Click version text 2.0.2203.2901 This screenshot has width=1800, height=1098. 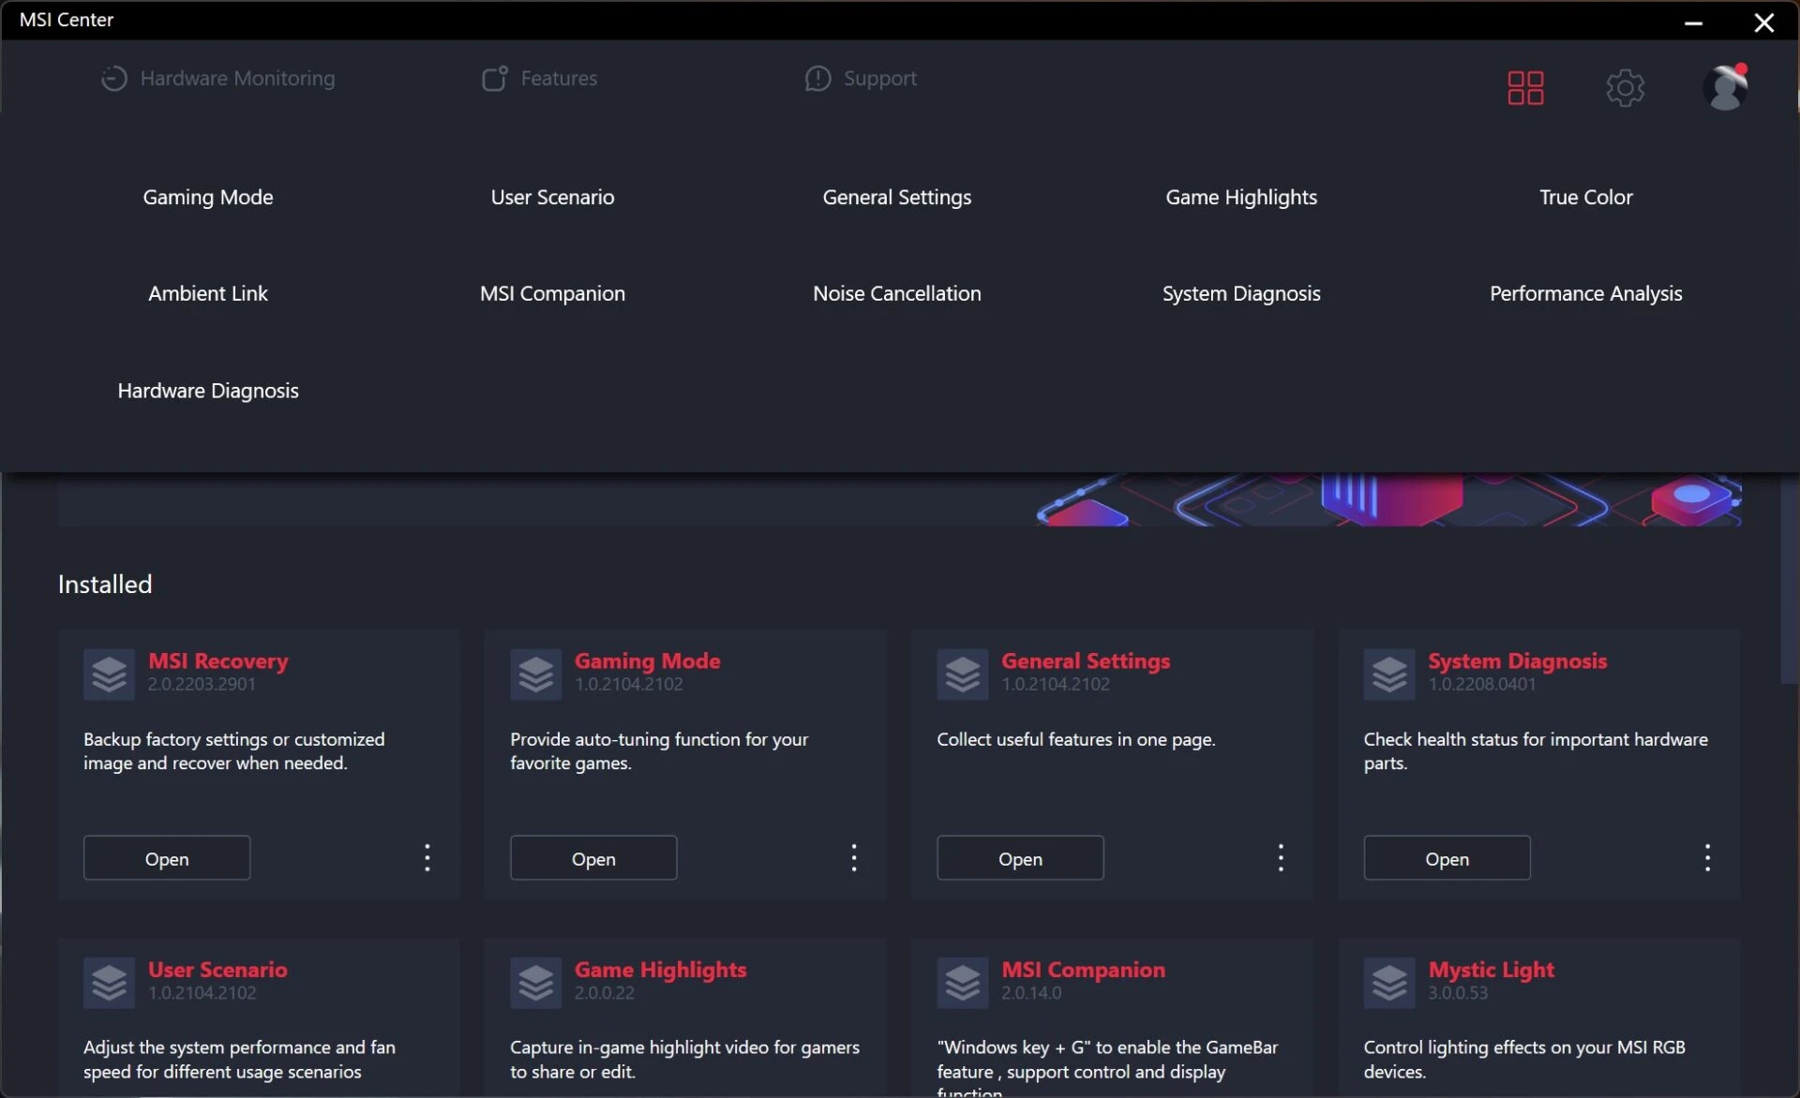(202, 685)
